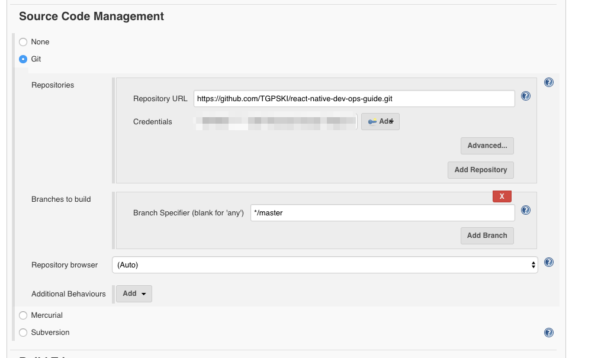Select the Git radio button
The image size is (601, 358).
pos(23,59)
